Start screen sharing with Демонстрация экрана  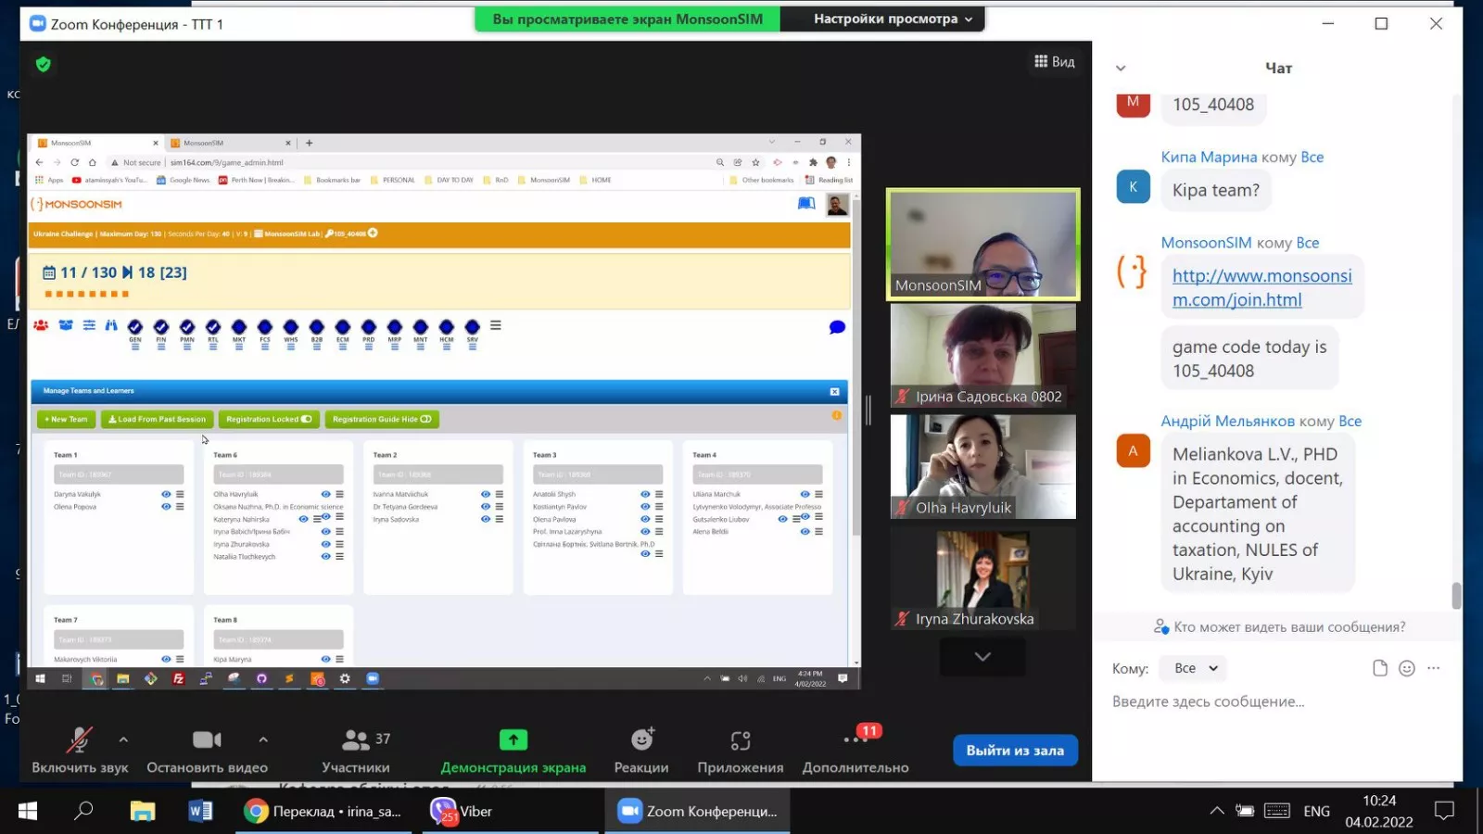(513, 749)
